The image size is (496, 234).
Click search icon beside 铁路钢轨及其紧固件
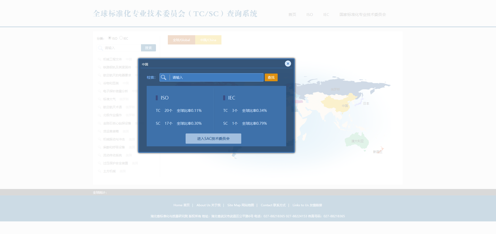pos(99,67)
